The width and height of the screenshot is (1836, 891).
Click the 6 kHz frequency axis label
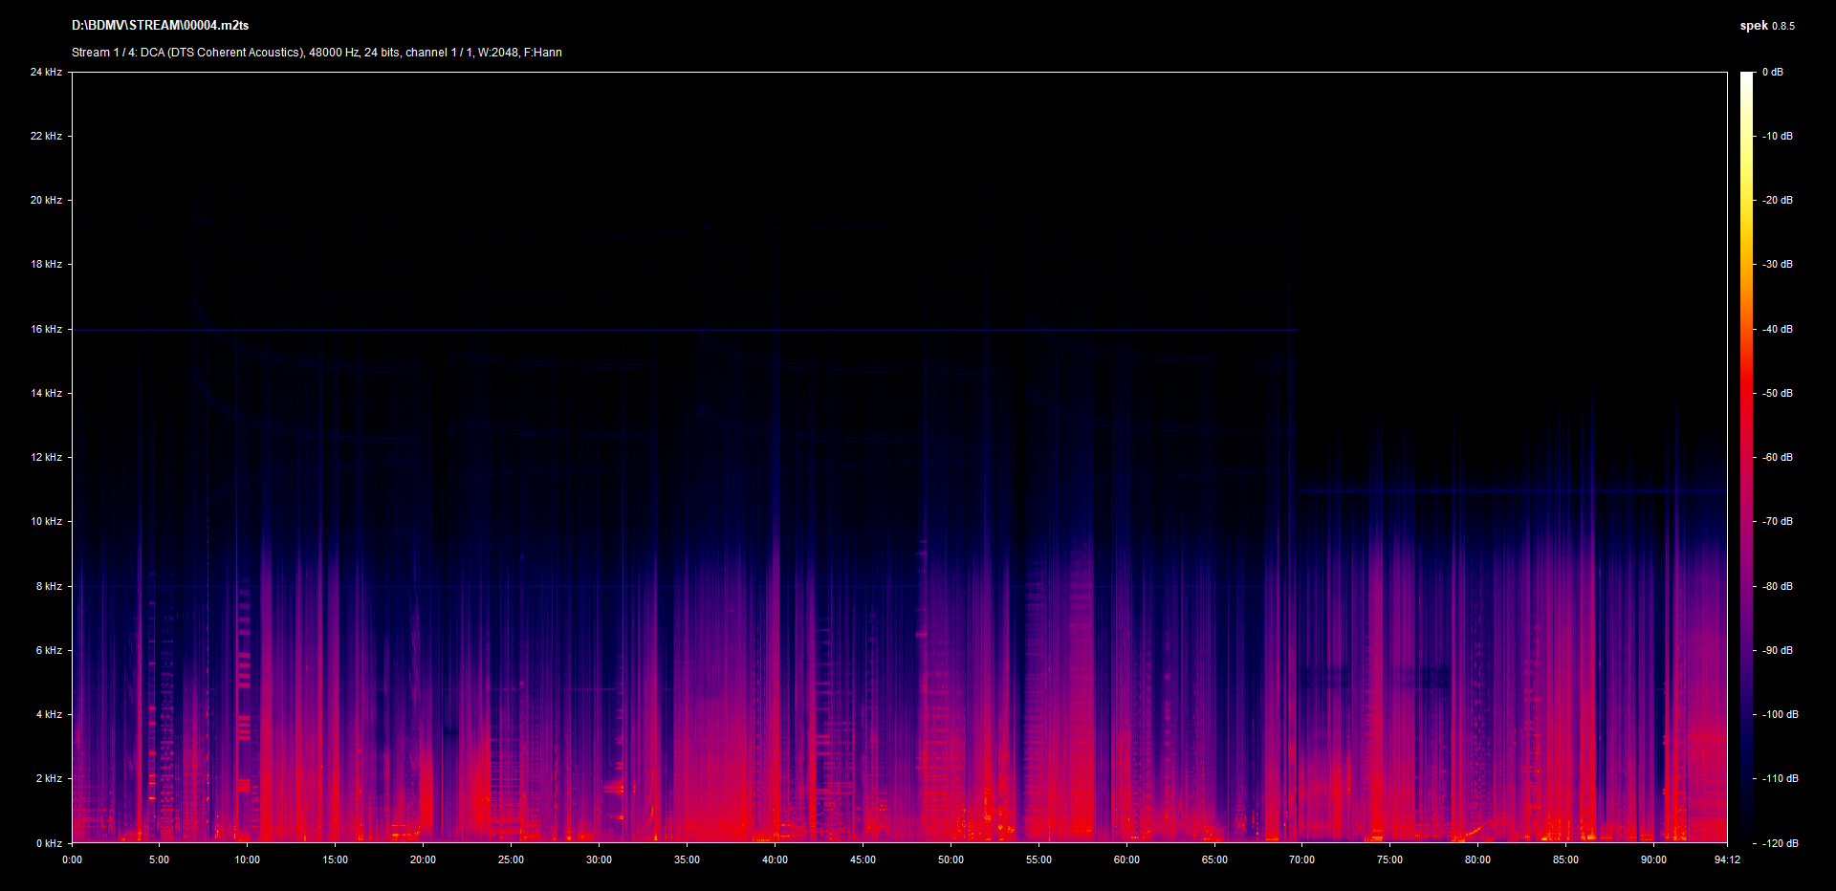click(x=49, y=650)
